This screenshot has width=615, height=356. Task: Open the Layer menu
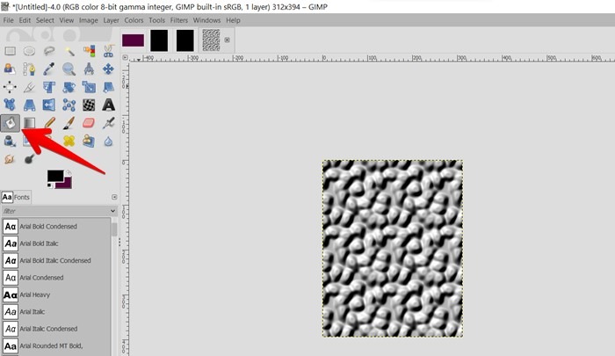pos(111,20)
